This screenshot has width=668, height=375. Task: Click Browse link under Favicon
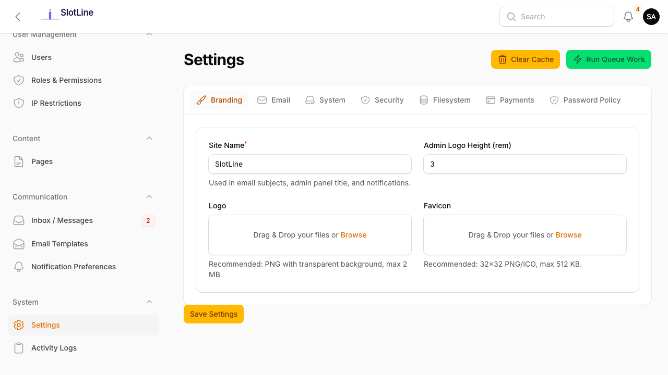569,235
